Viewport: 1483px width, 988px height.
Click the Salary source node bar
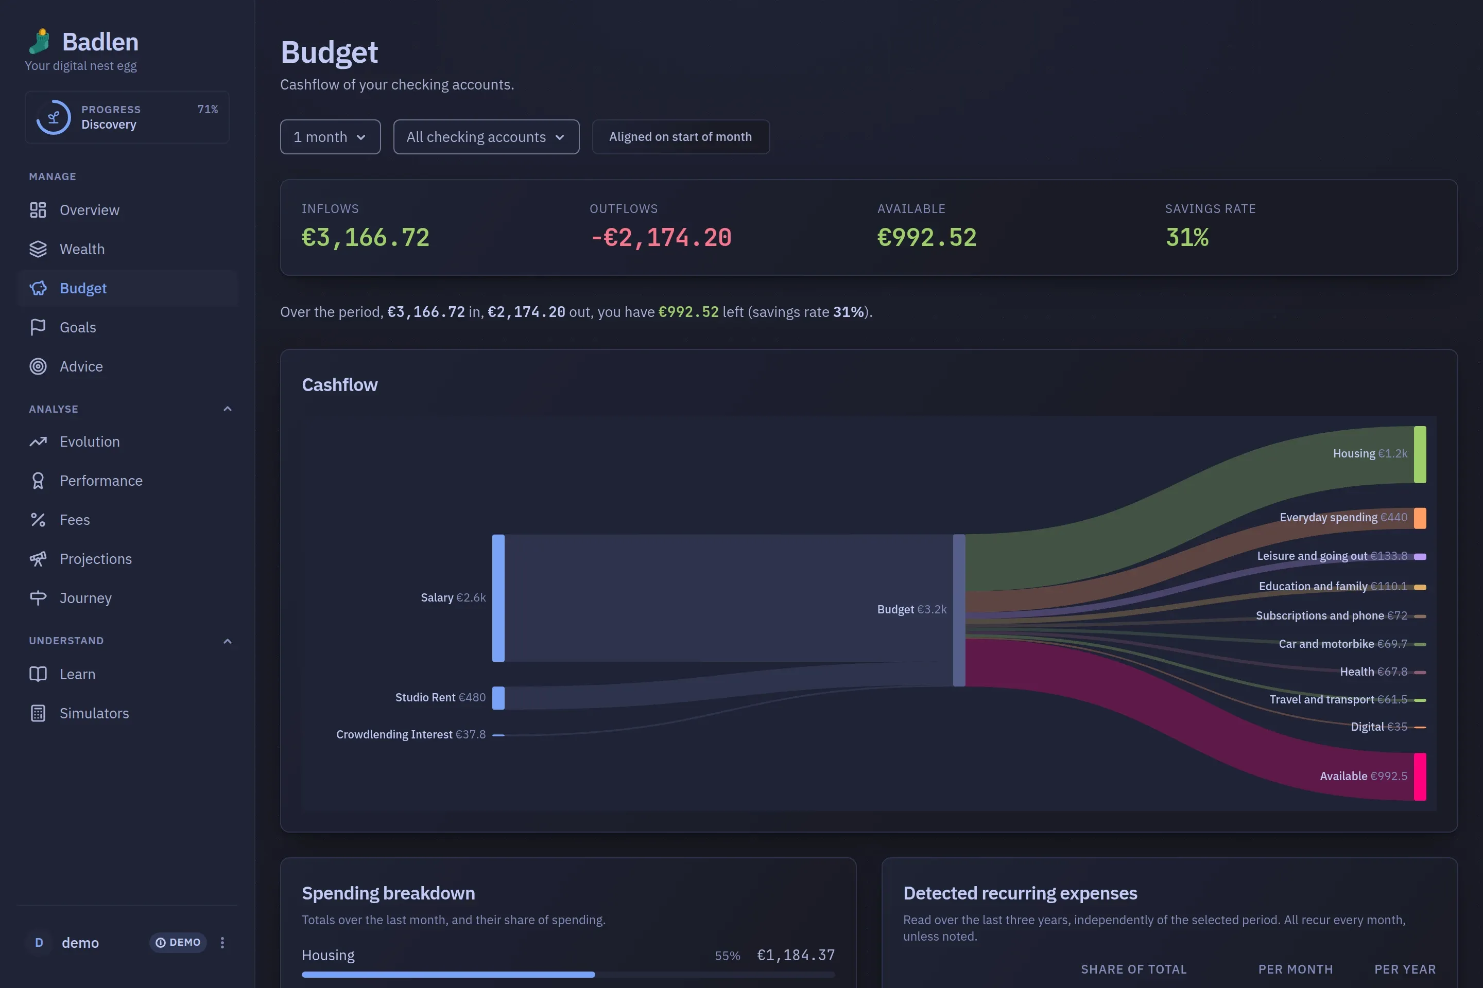pos(498,598)
